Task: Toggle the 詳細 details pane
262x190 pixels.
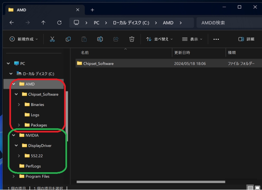Action: click(x=246, y=39)
